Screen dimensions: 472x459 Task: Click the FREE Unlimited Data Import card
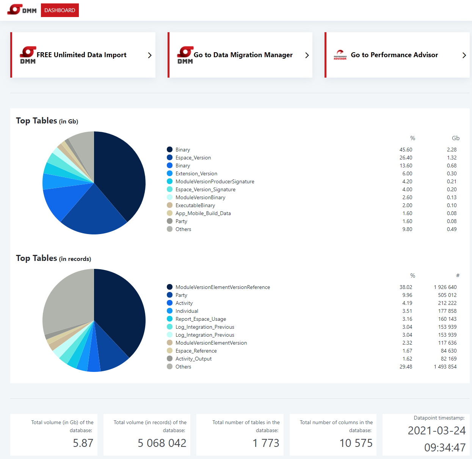83,55
